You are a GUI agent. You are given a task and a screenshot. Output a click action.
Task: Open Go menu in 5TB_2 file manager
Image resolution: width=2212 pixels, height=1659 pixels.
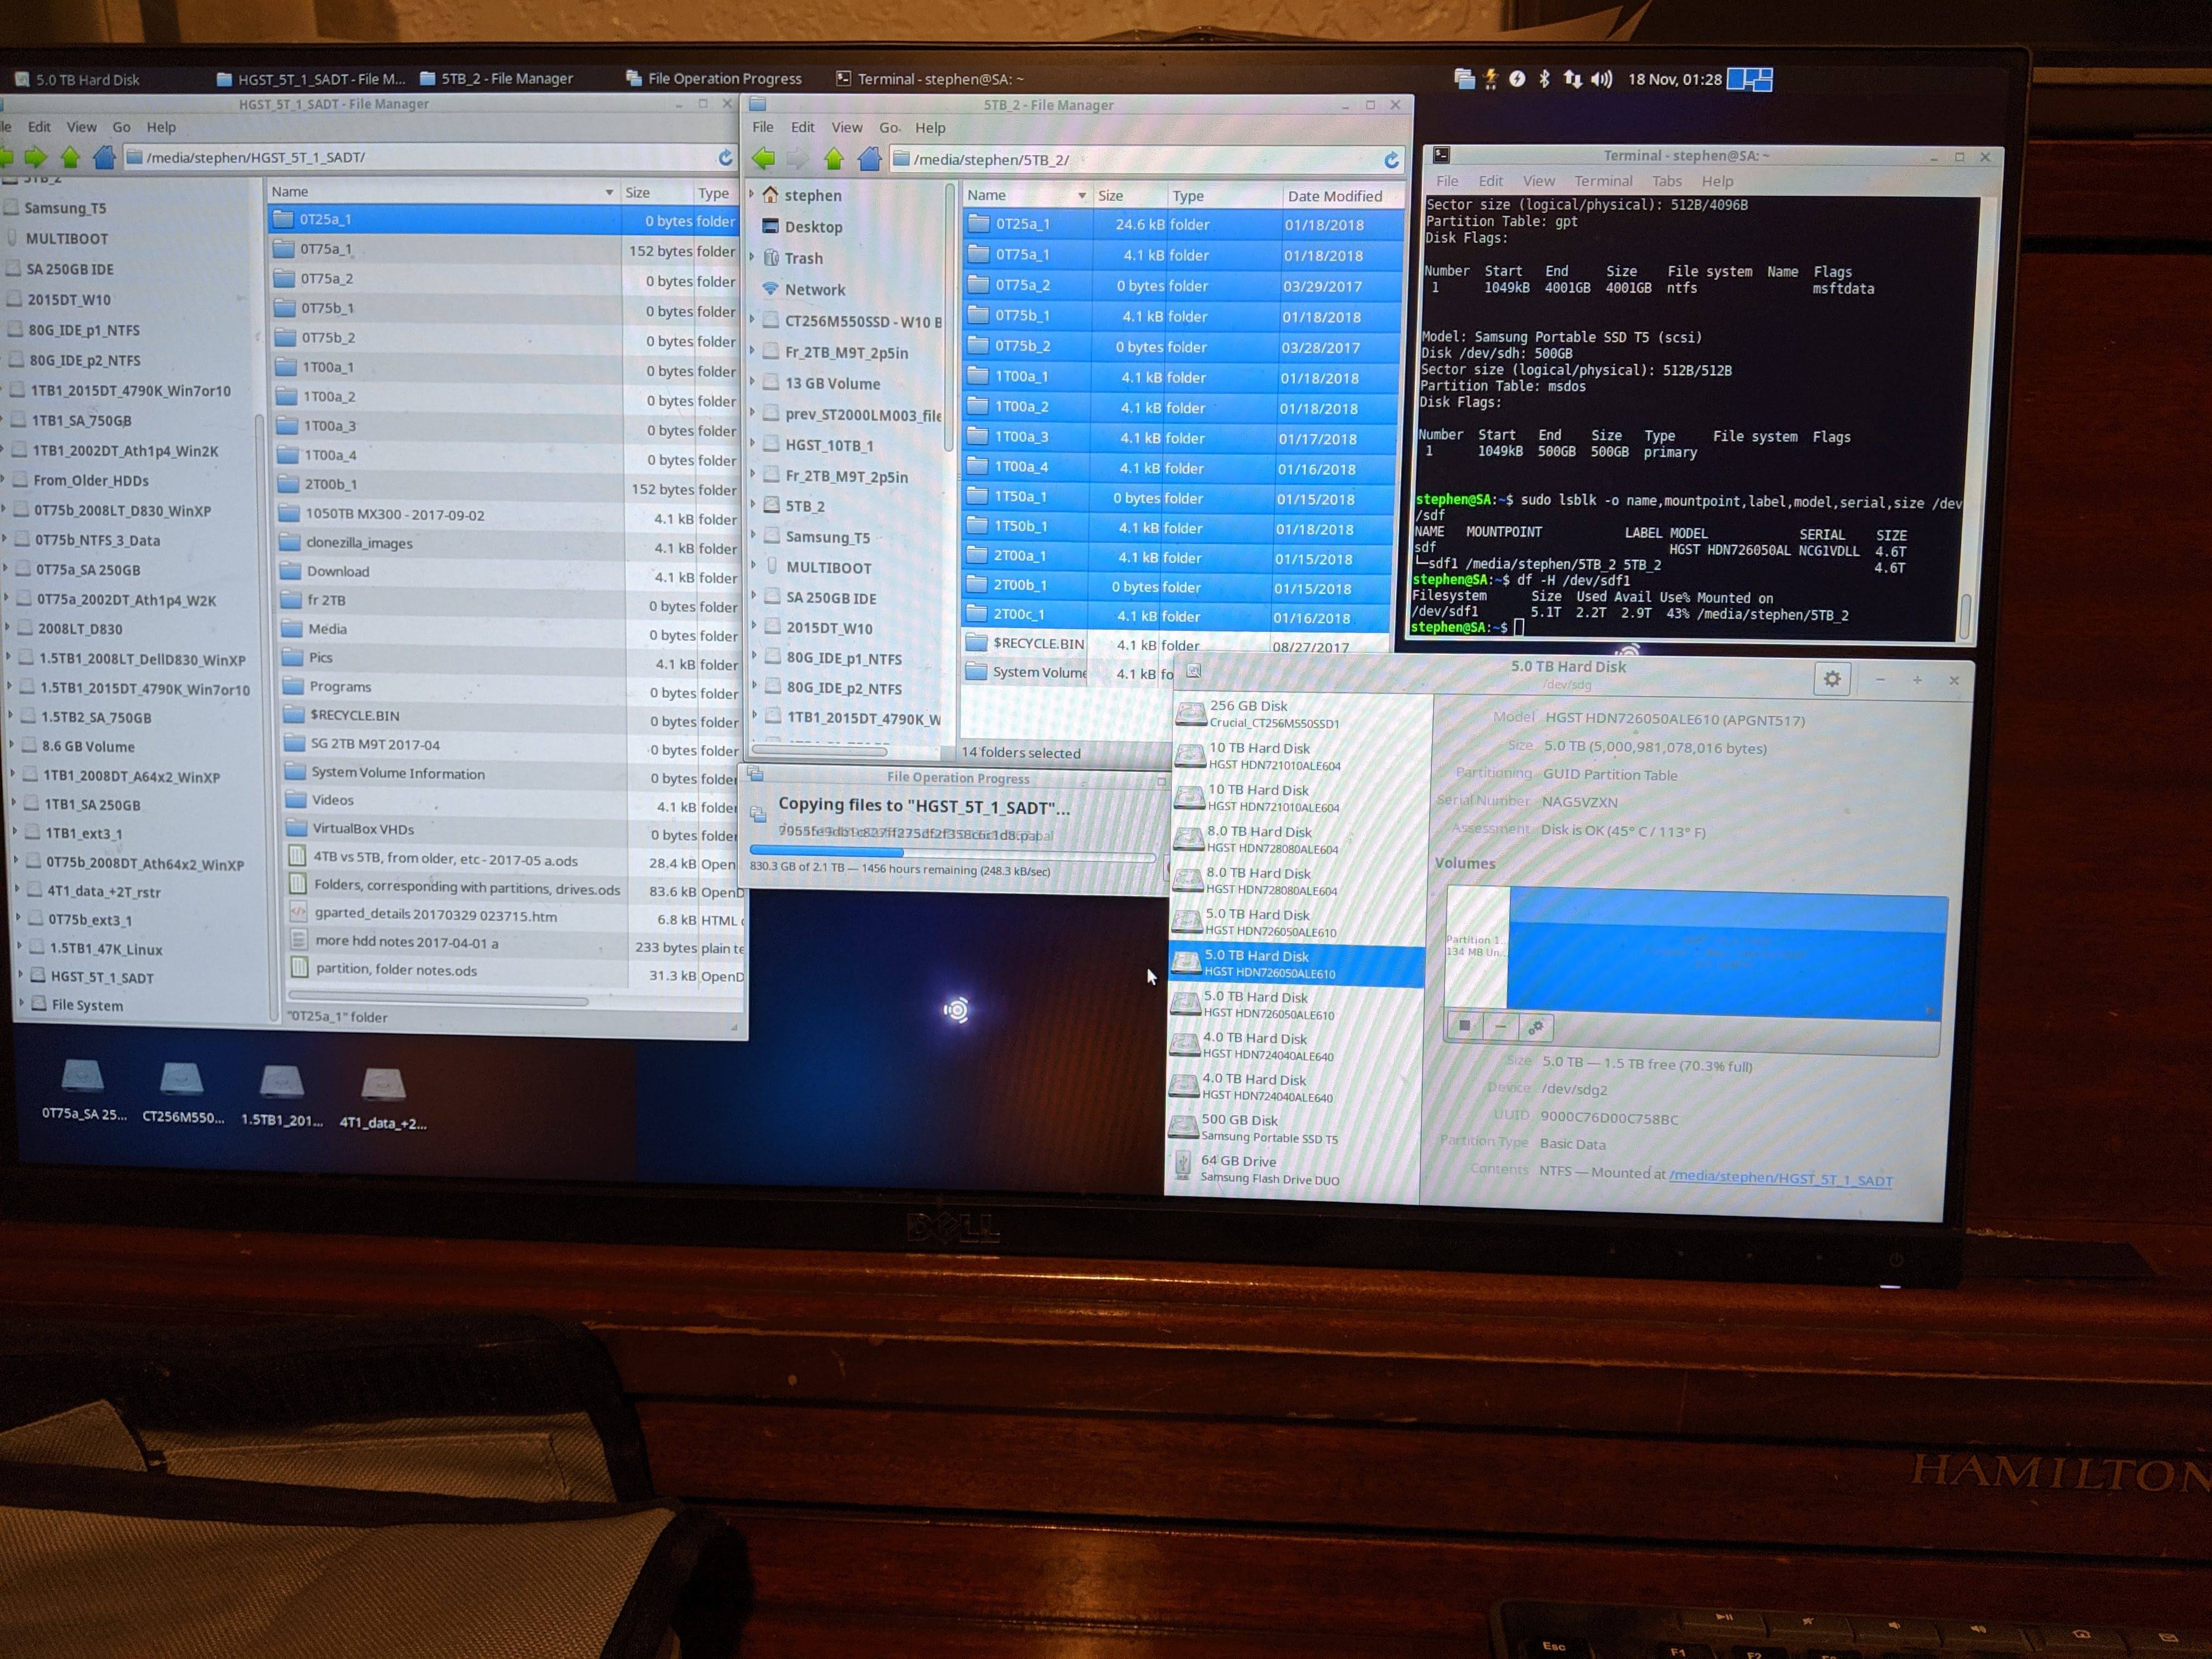coord(889,128)
